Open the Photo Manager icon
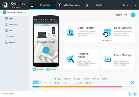This screenshot has height=97, width=139. [x=107, y=59]
